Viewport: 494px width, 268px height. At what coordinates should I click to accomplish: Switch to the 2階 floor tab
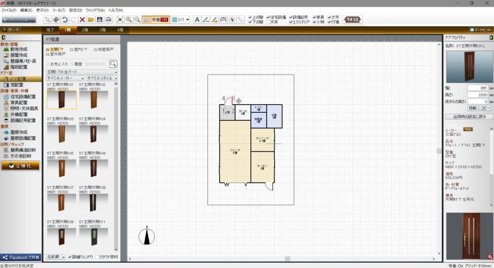pos(85,30)
